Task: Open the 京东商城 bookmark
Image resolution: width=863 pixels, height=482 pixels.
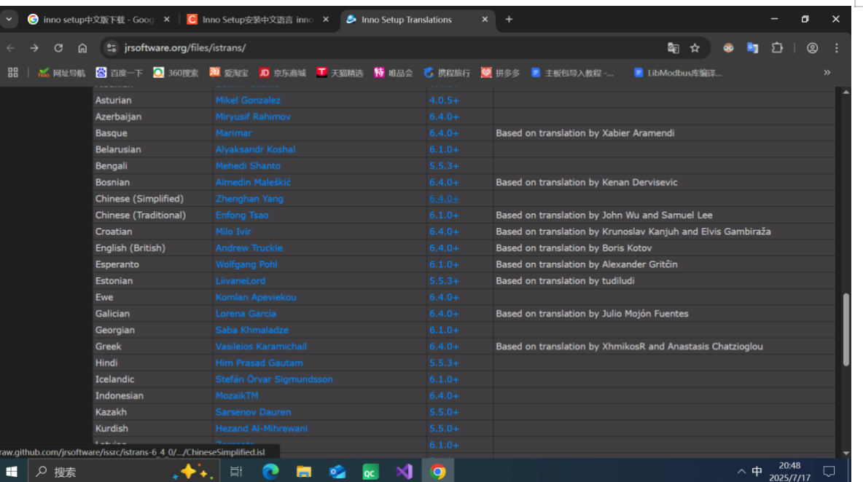Action: pyautogui.click(x=282, y=73)
